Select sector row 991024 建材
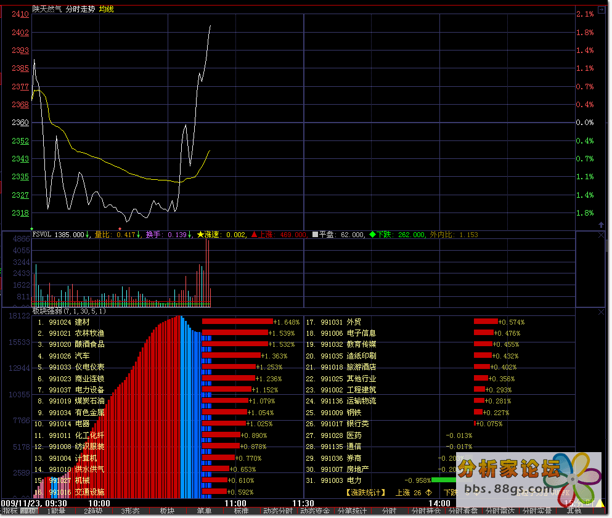 pos(63,322)
